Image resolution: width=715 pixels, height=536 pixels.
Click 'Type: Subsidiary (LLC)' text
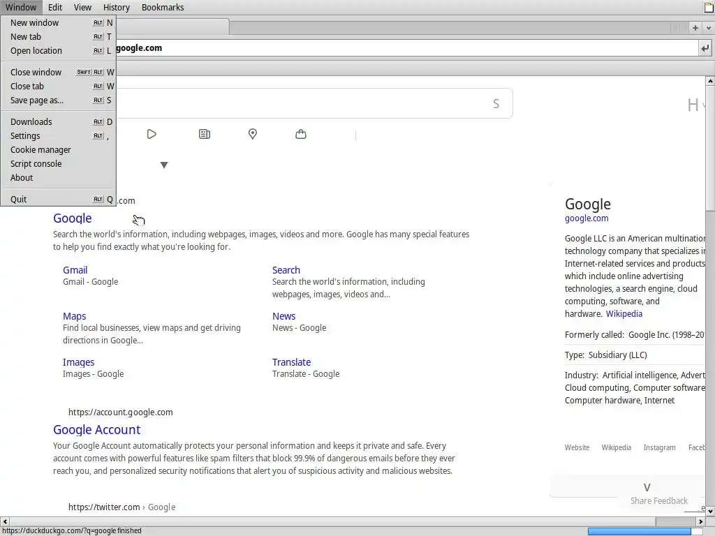605,355
